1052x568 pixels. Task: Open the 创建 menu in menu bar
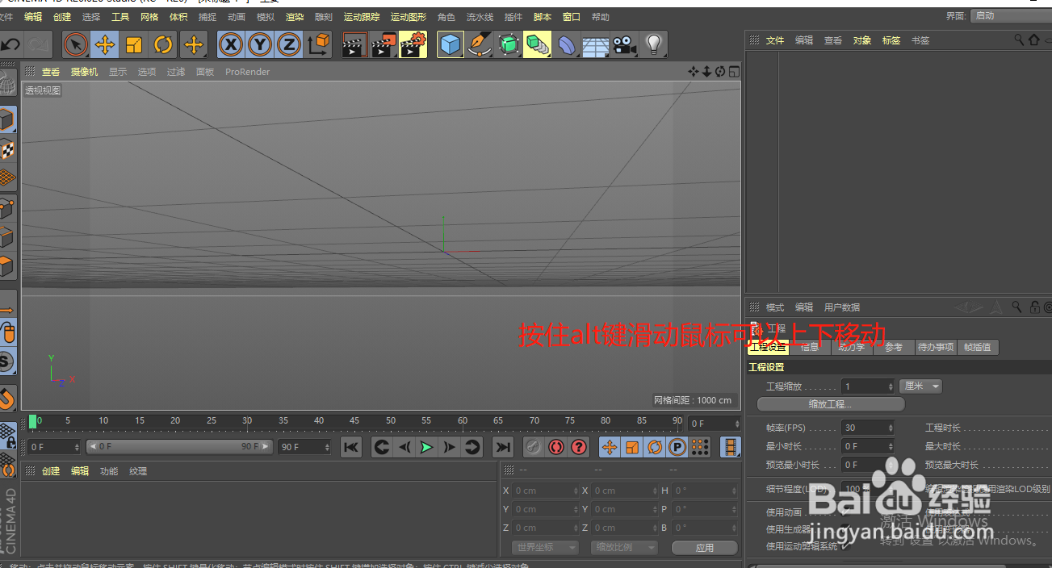pyautogui.click(x=62, y=17)
